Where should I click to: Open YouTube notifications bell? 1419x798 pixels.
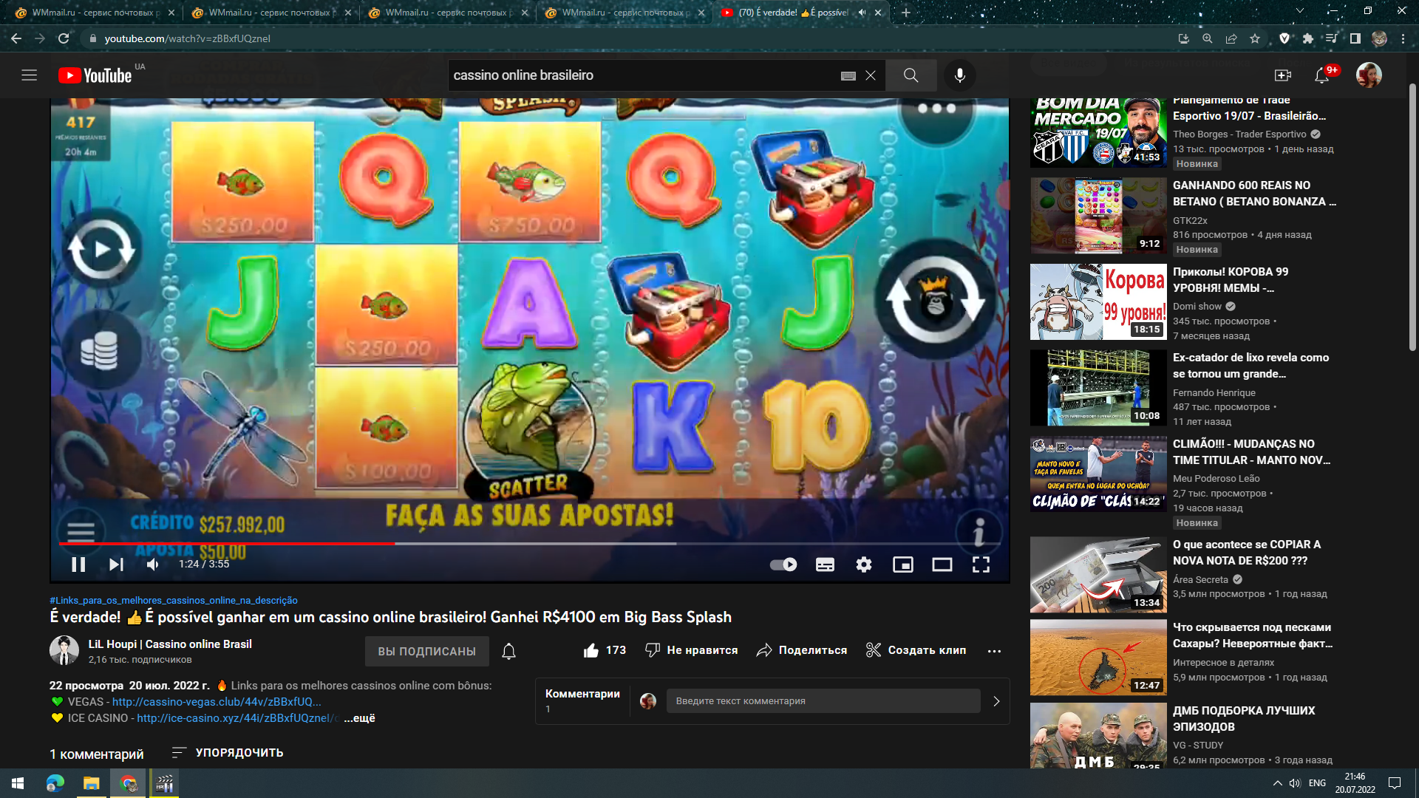pos(1322,75)
